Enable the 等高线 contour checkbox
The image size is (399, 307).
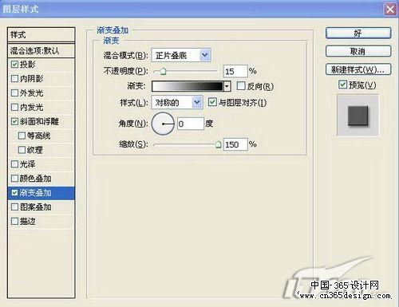tap(22, 136)
